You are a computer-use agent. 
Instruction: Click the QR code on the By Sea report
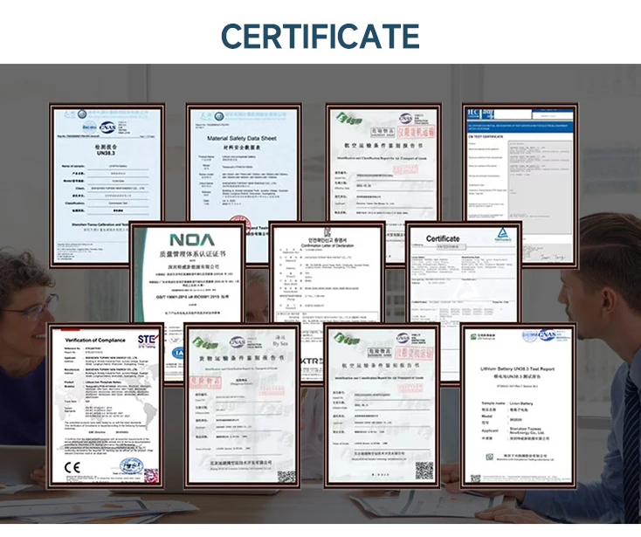[286, 477]
